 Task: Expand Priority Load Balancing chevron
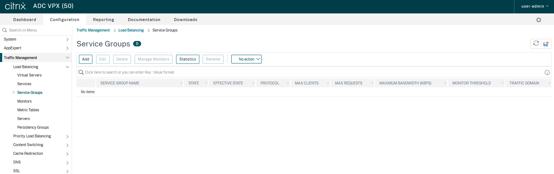point(67,136)
